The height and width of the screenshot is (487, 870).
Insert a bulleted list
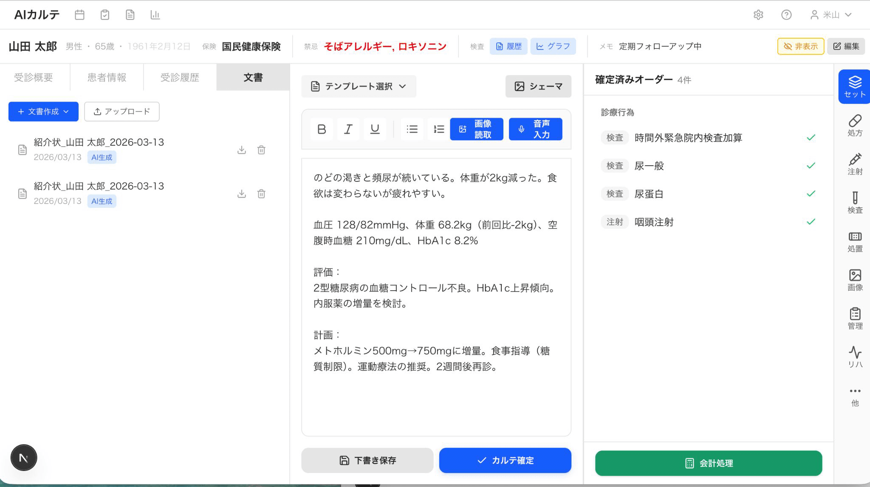pyautogui.click(x=412, y=129)
